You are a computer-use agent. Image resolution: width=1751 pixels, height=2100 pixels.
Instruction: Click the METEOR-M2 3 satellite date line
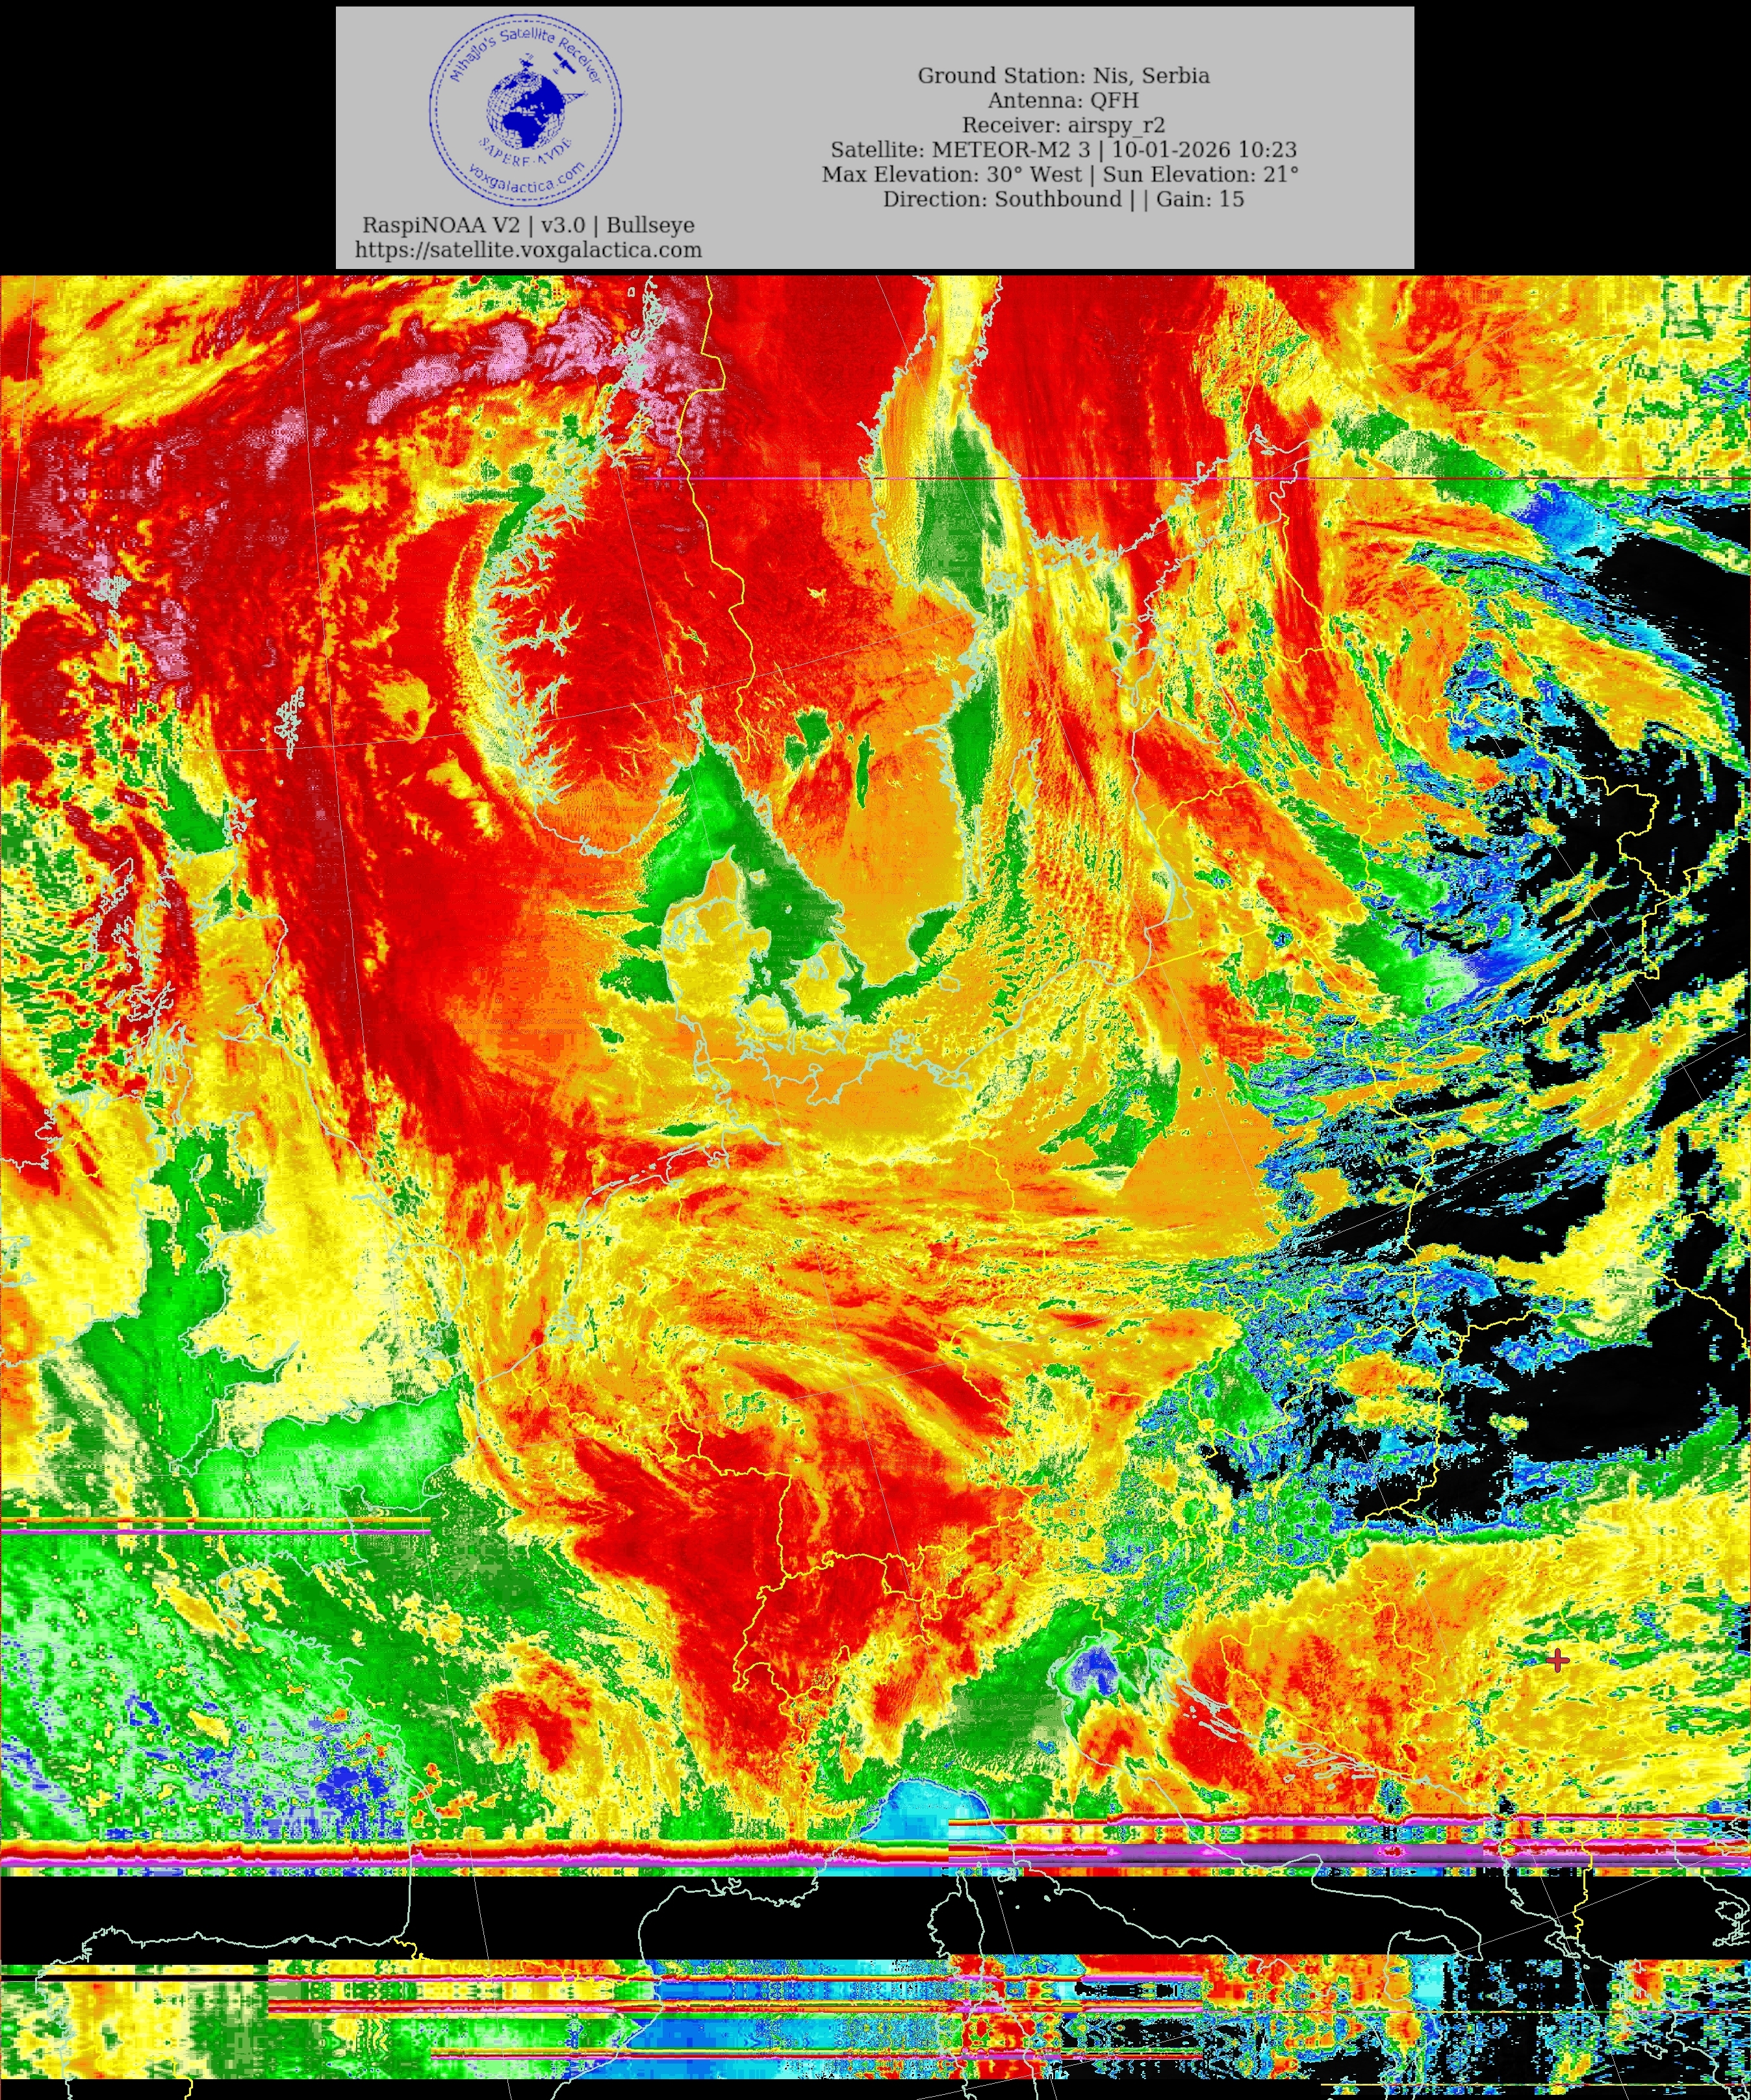(1063, 150)
